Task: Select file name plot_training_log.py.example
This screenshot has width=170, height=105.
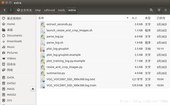Action: [x=66, y=61]
